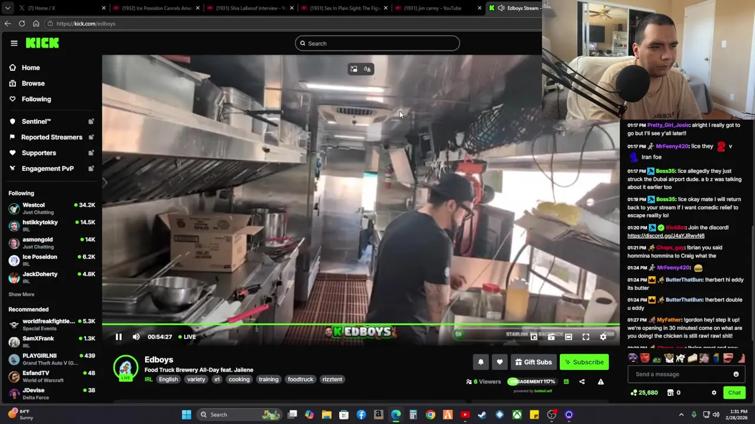Screen dimensions: 755x424
Task: Open JackDoherty channel in sidebar
Action: (x=52, y=277)
